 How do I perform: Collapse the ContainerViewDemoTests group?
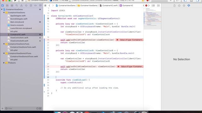click(x=4, y=44)
